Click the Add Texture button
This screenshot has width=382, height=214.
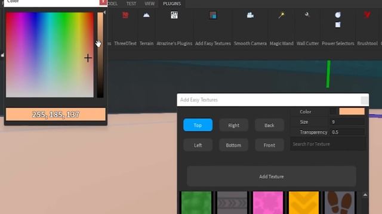(272, 177)
